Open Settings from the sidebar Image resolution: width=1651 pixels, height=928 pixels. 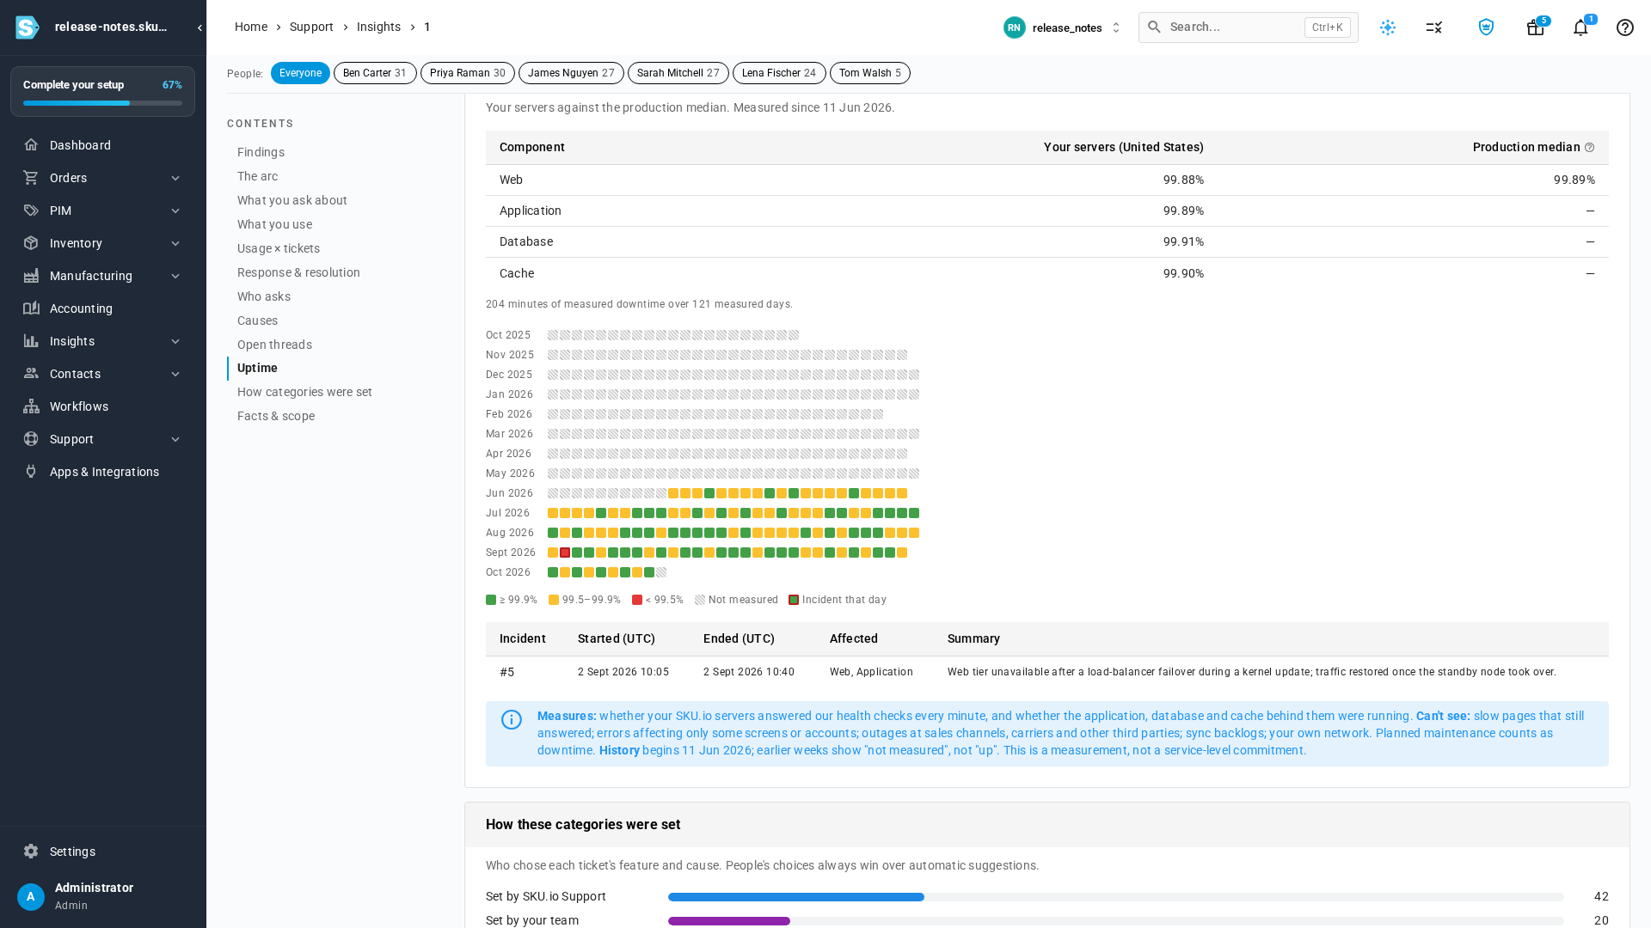coord(102,852)
